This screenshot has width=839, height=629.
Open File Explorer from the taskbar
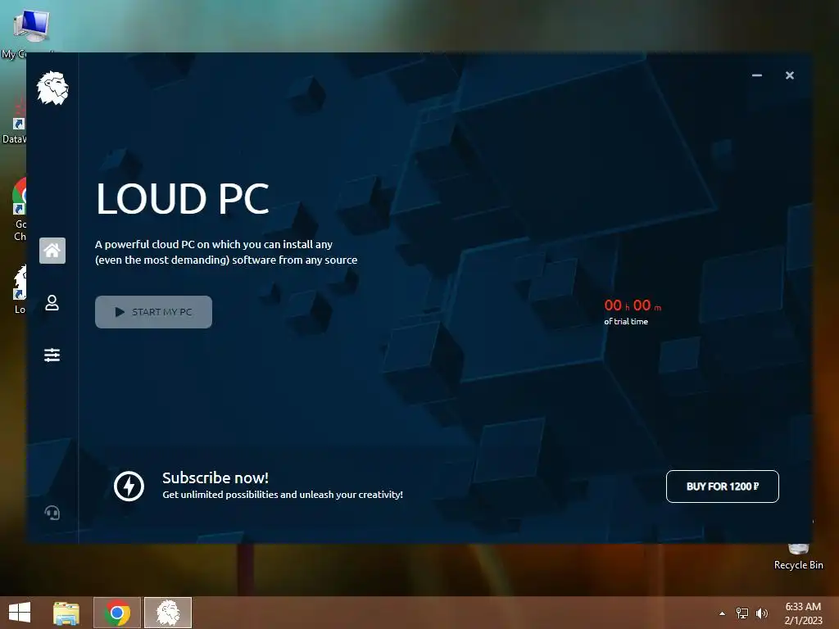pyautogui.click(x=66, y=613)
